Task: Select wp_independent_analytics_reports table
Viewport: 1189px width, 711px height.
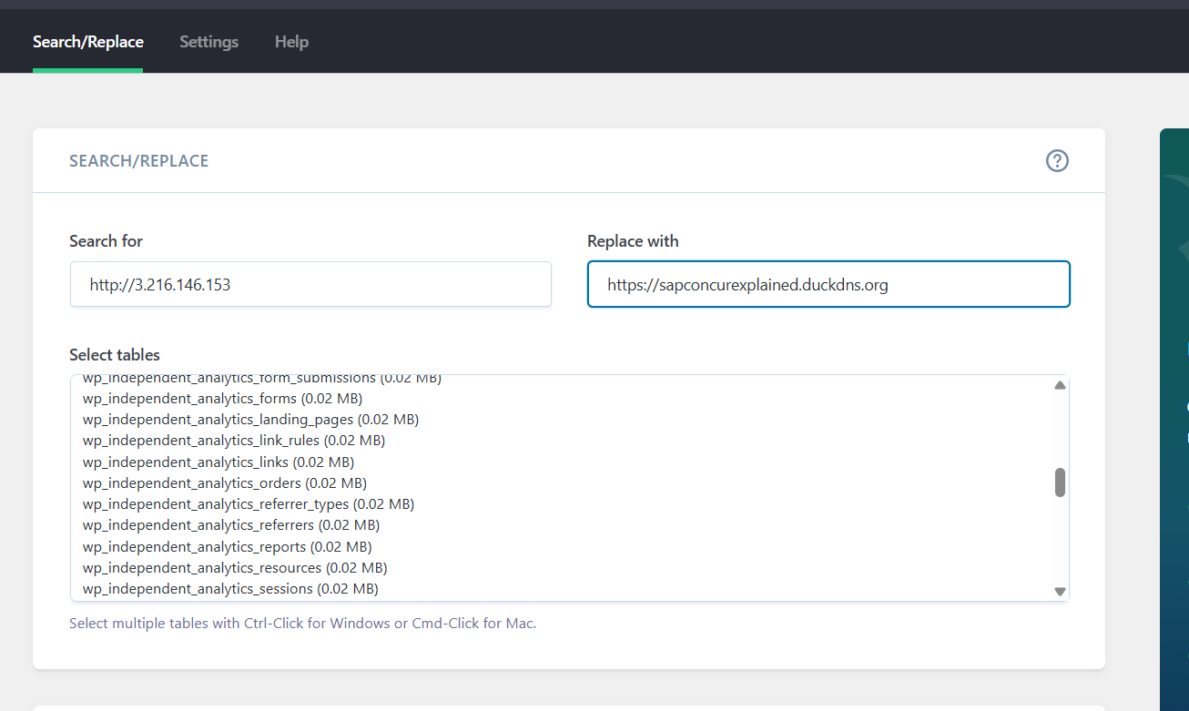Action: [x=227, y=547]
